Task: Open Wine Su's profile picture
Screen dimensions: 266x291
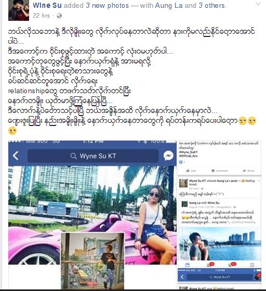Action: [19, 10]
